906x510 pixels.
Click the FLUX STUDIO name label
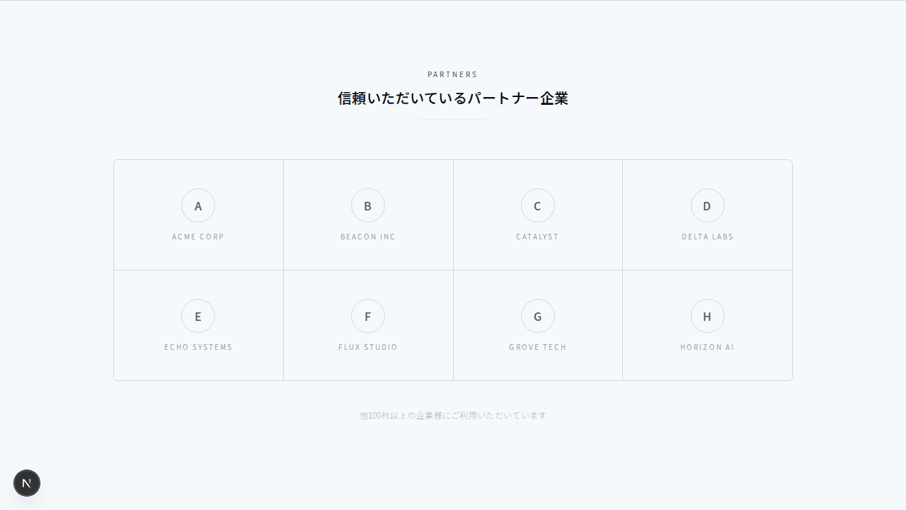click(x=368, y=347)
